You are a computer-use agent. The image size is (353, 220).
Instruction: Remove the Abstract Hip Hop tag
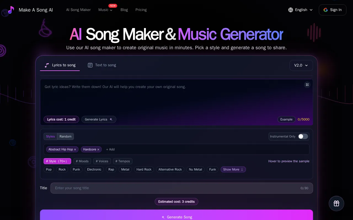75,150
